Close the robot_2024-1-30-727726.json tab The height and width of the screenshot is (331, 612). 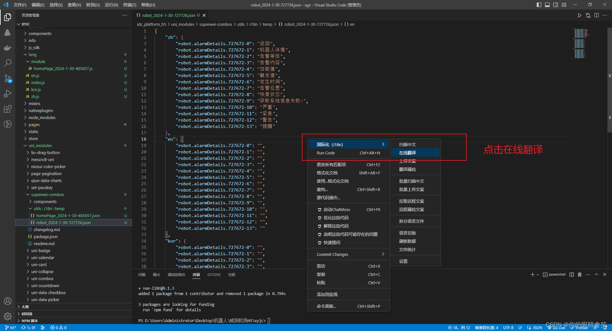(x=204, y=15)
